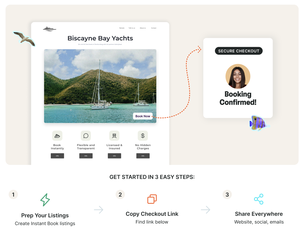Open the Talk to us nav link
Screen dimensions: 304x230
click(132, 28)
